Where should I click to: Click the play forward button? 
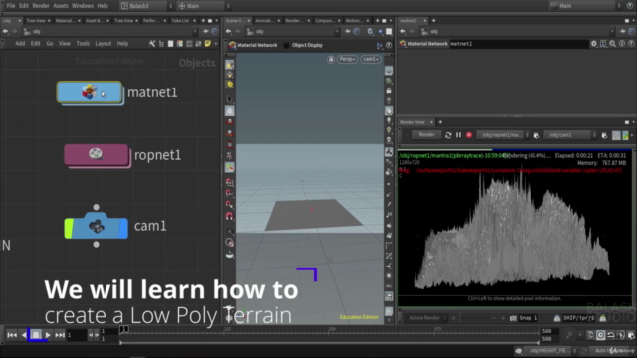(48, 335)
